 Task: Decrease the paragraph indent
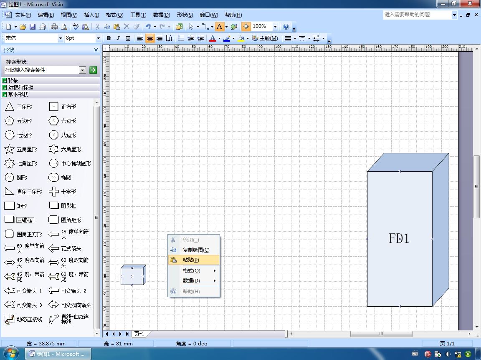pyautogui.click(x=191, y=38)
